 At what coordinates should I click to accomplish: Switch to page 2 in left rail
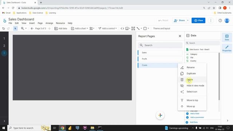point(4,46)
